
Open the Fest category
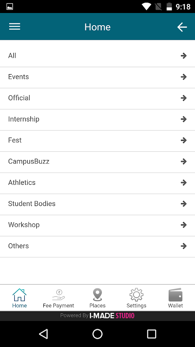coord(97,141)
